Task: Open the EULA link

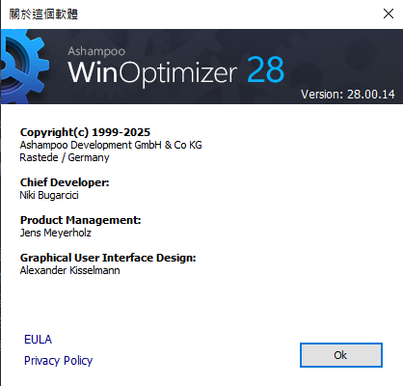Action: tap(38, 340)
